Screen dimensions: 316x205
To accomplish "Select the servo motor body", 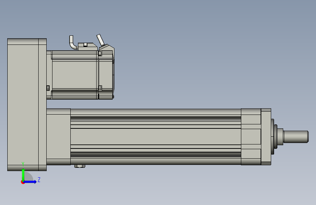I will (x=75, y=75).
